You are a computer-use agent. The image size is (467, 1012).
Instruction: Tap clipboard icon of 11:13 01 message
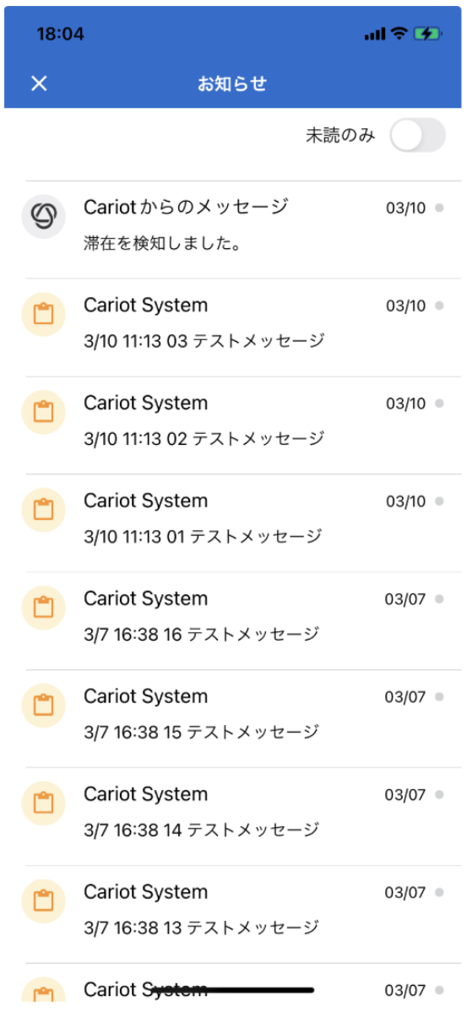44,509
